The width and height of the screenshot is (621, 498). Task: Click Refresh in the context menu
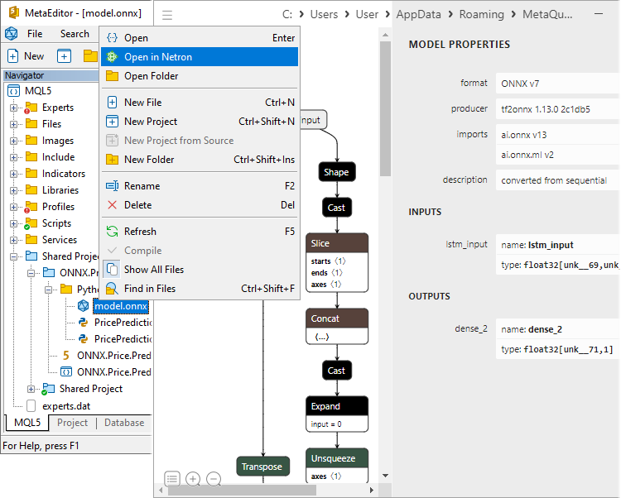point(200,232)
